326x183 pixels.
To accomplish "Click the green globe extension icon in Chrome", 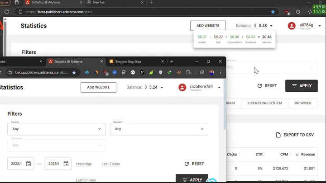I will coord(170,72).
